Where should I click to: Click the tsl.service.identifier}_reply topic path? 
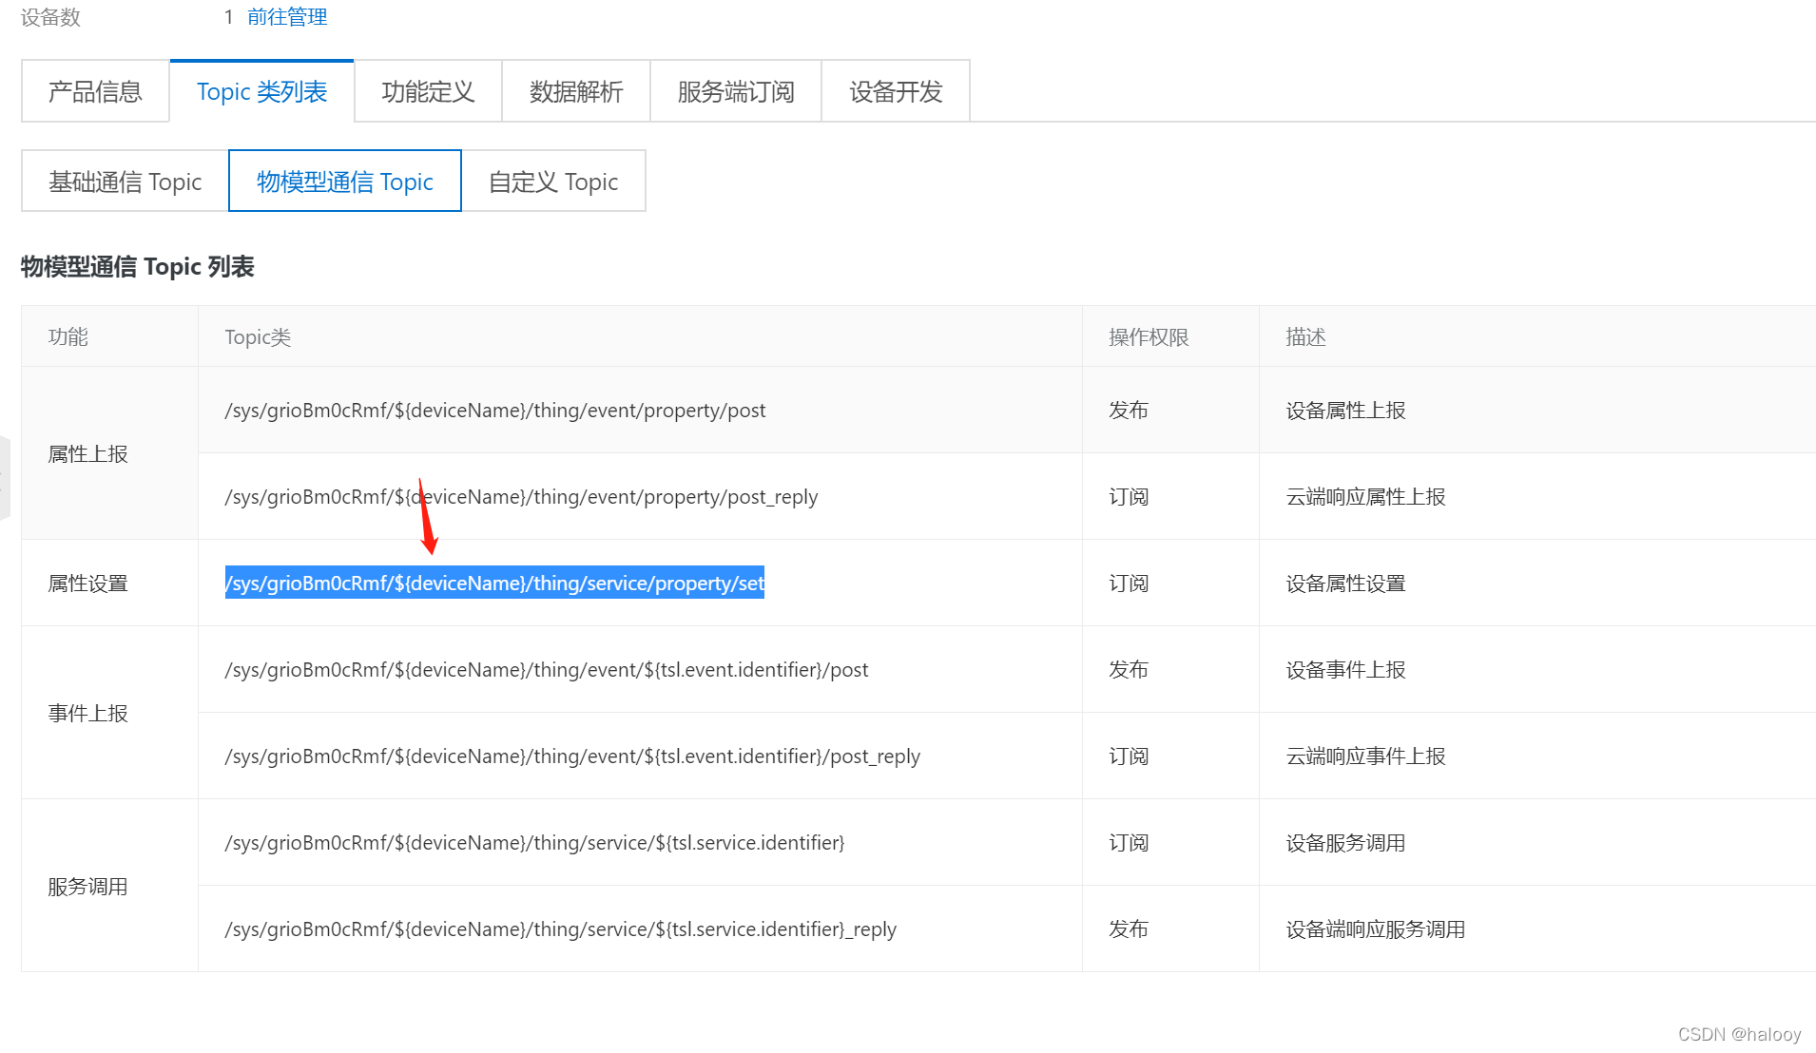pos(560,929)
